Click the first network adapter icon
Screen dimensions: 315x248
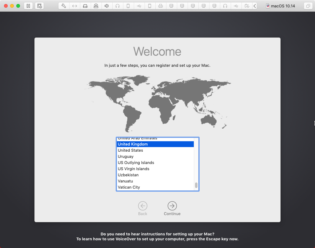click(x=171, y=6)
